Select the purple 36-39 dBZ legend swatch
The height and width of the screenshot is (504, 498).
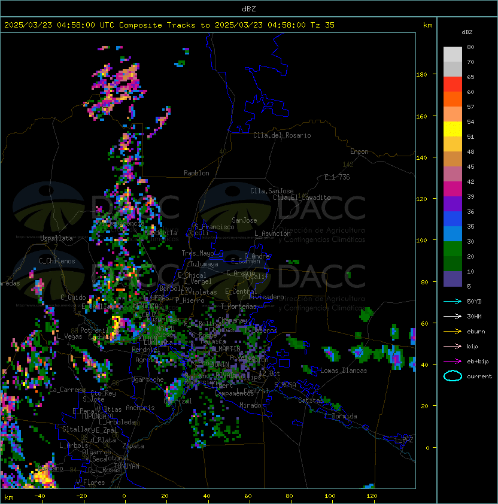tap(453, 204)
